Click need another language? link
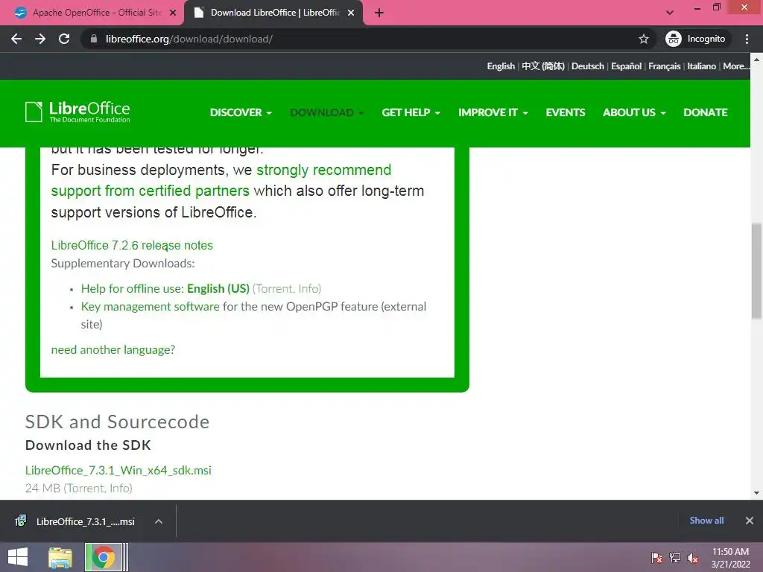The image size is (763, 572). 113,350
